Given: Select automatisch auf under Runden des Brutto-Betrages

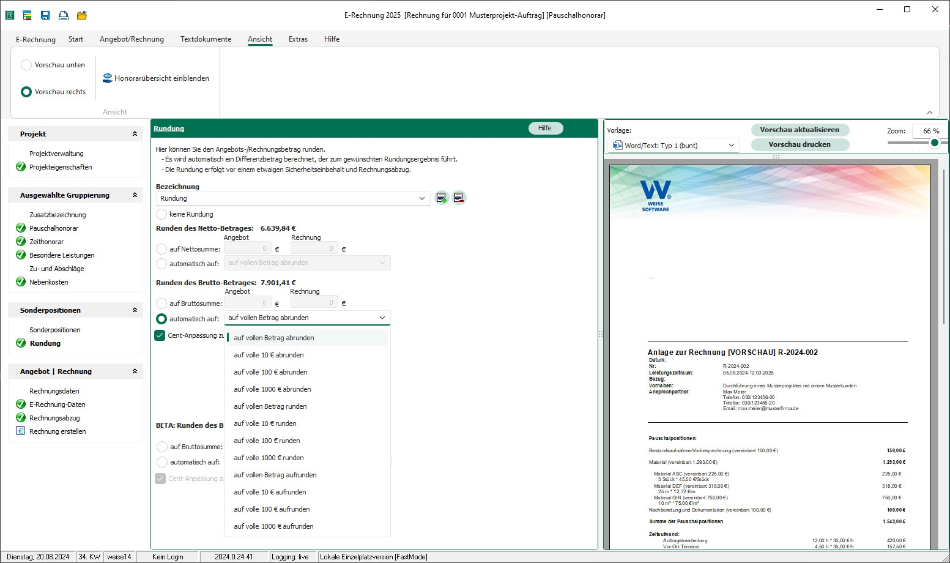Looking at the screenshot, I should 161,319.
